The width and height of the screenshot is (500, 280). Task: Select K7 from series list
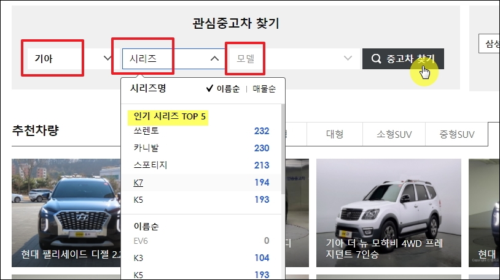pos(138,183)
